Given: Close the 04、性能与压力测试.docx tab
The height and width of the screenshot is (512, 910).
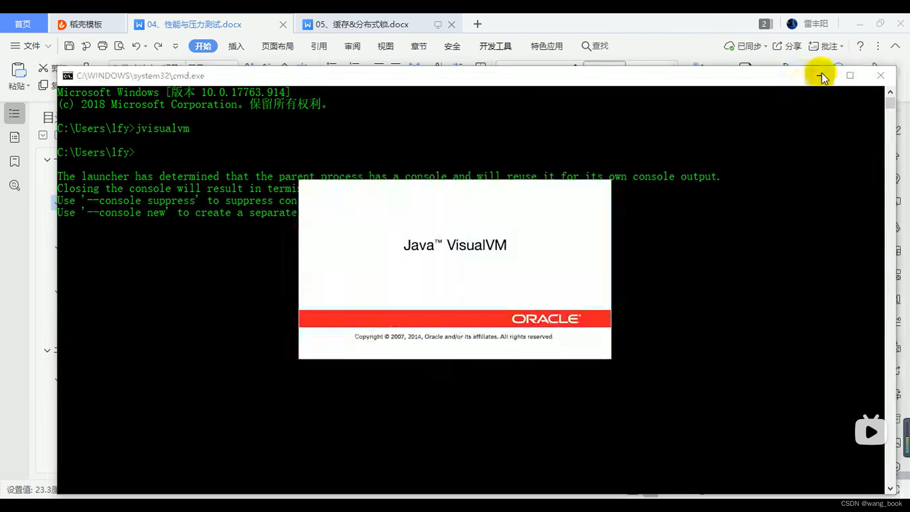Looking at the screenshot, I should [283, 24].
